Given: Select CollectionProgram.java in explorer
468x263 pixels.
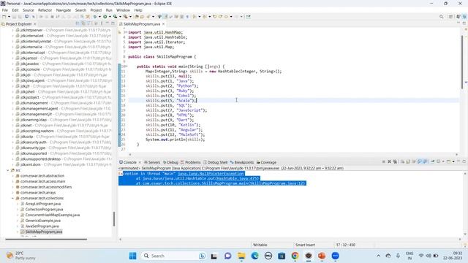Looking at the screenshot, I should click(x=44, y=210).
